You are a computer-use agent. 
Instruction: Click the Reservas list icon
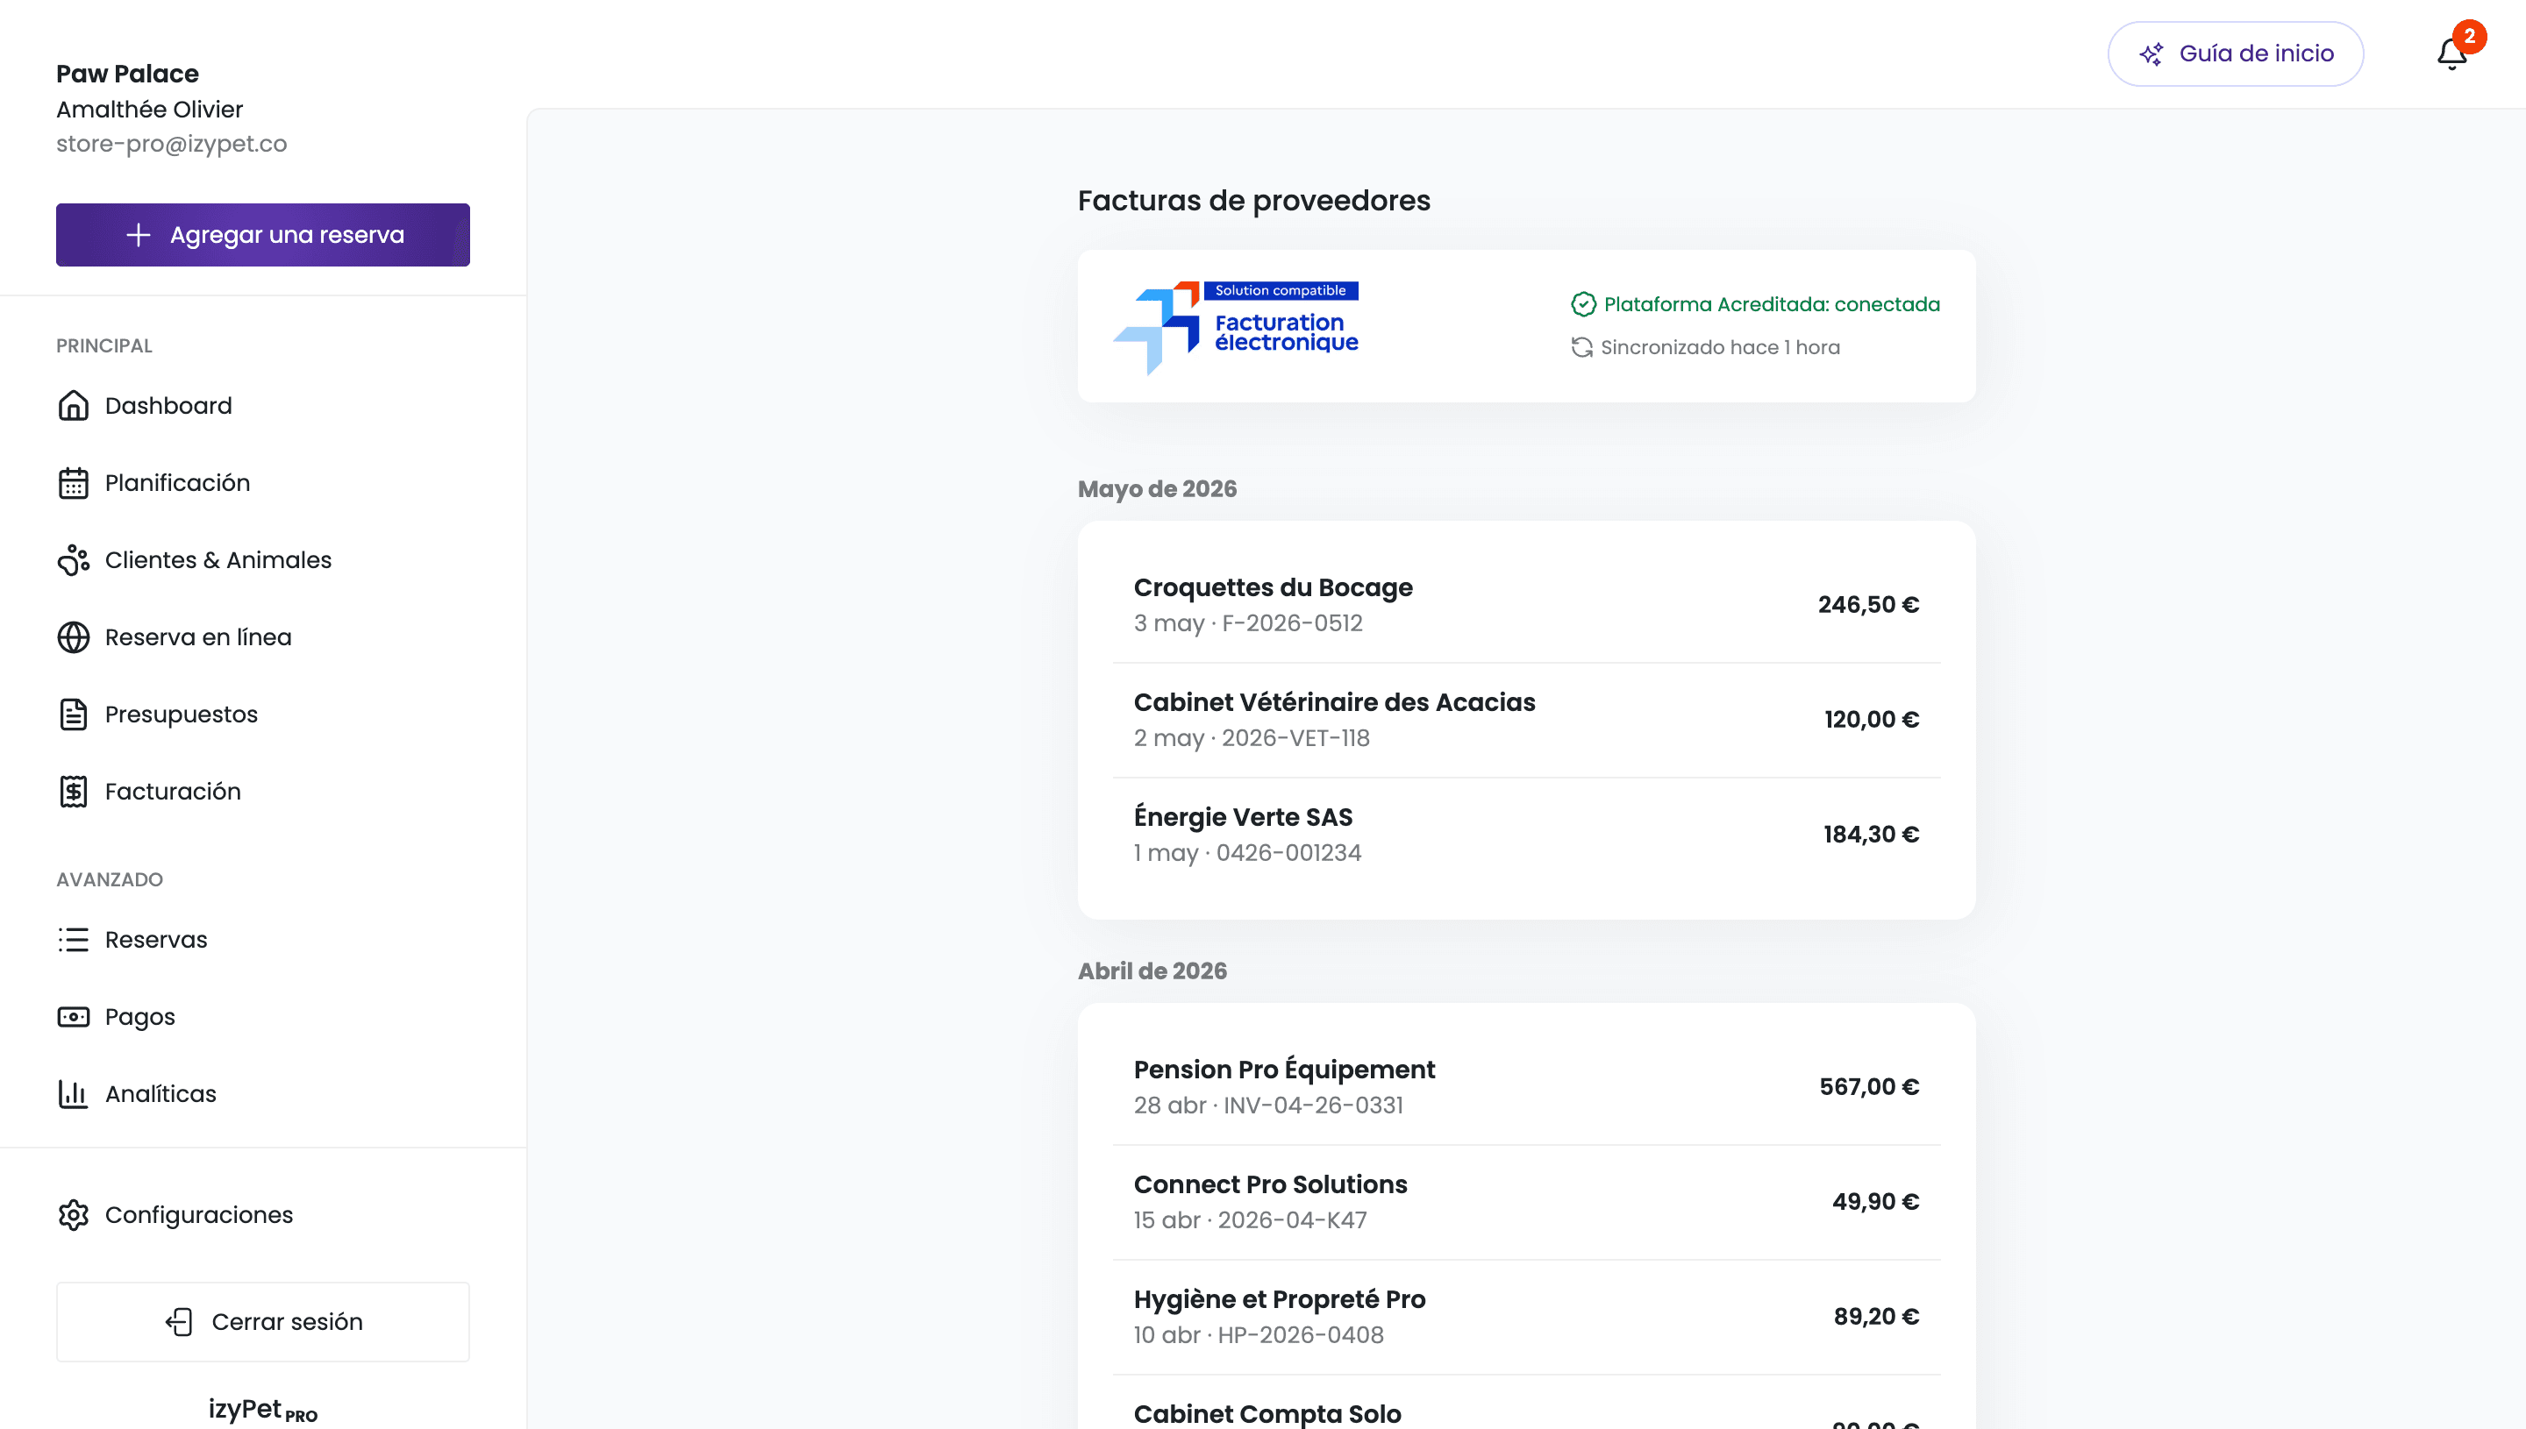(74, 939)
